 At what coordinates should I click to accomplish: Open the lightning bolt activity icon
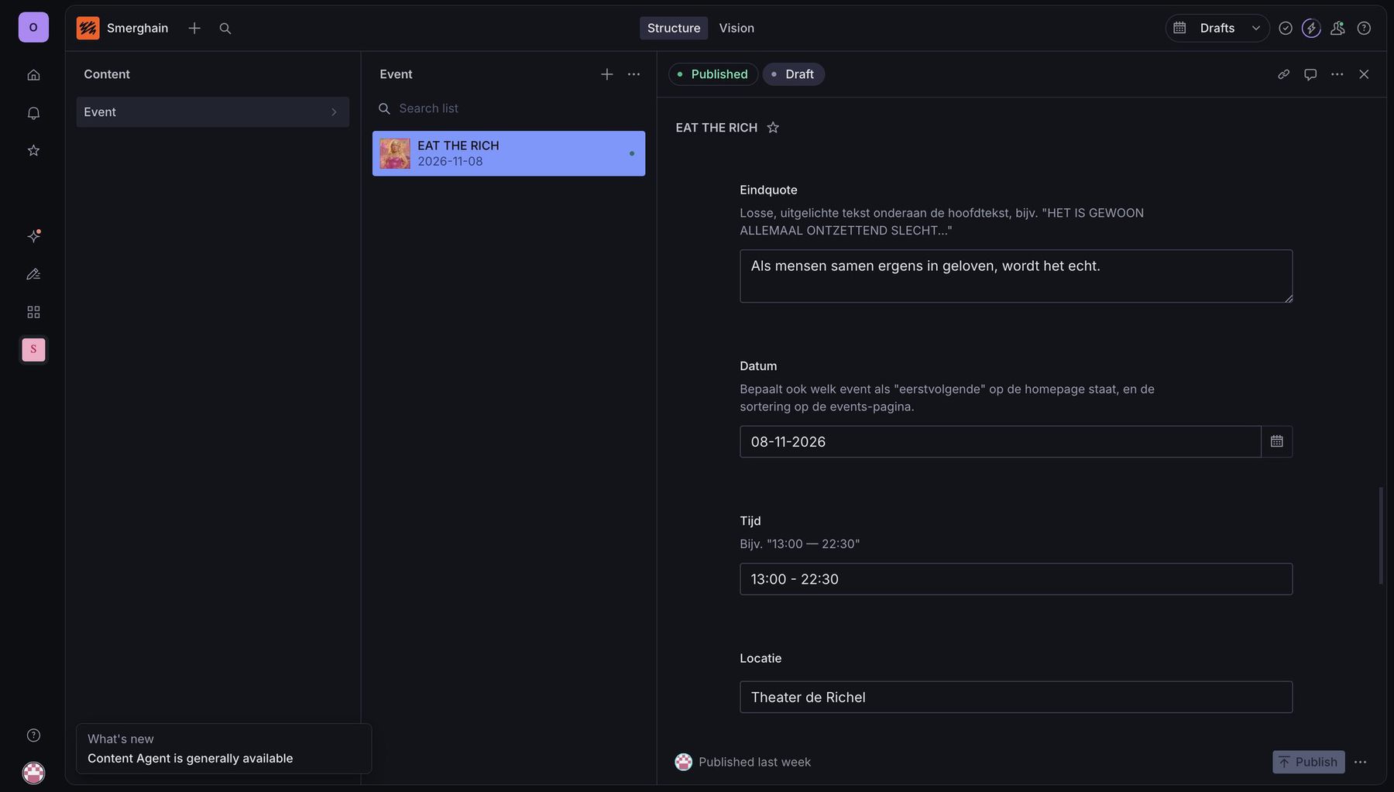(1311, 28)
